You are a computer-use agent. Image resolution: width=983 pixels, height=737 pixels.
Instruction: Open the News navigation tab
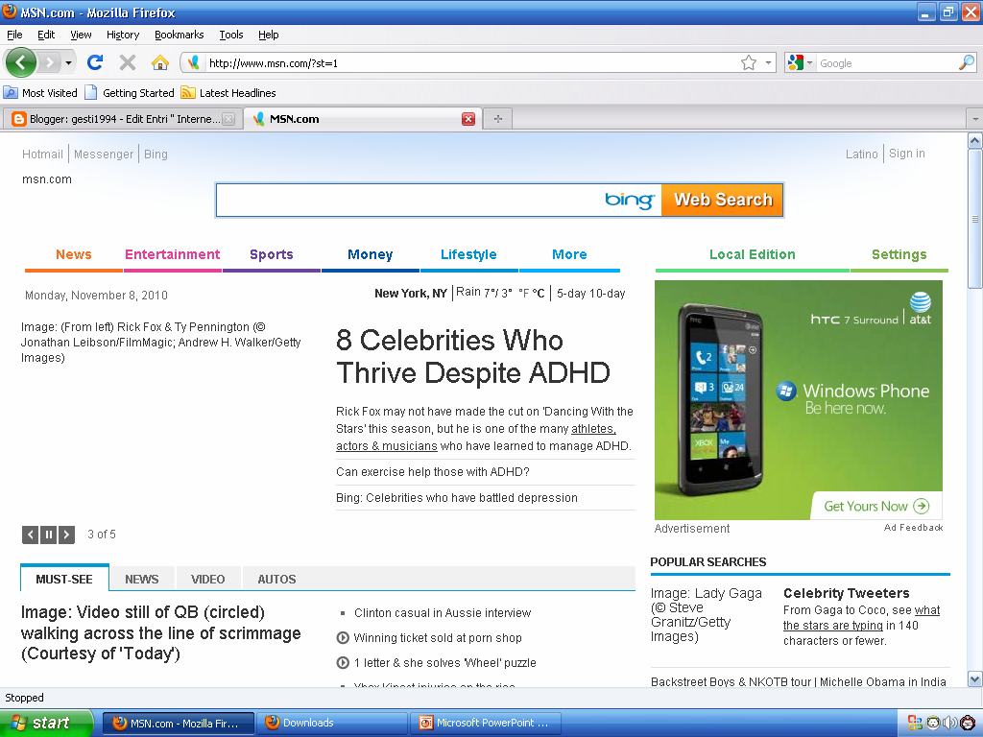[x=73, y=254]
